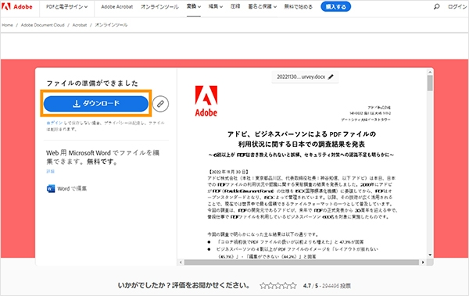
Task: Expand PDFと電子サイン dropdown menu
Action: pos(66,6)
